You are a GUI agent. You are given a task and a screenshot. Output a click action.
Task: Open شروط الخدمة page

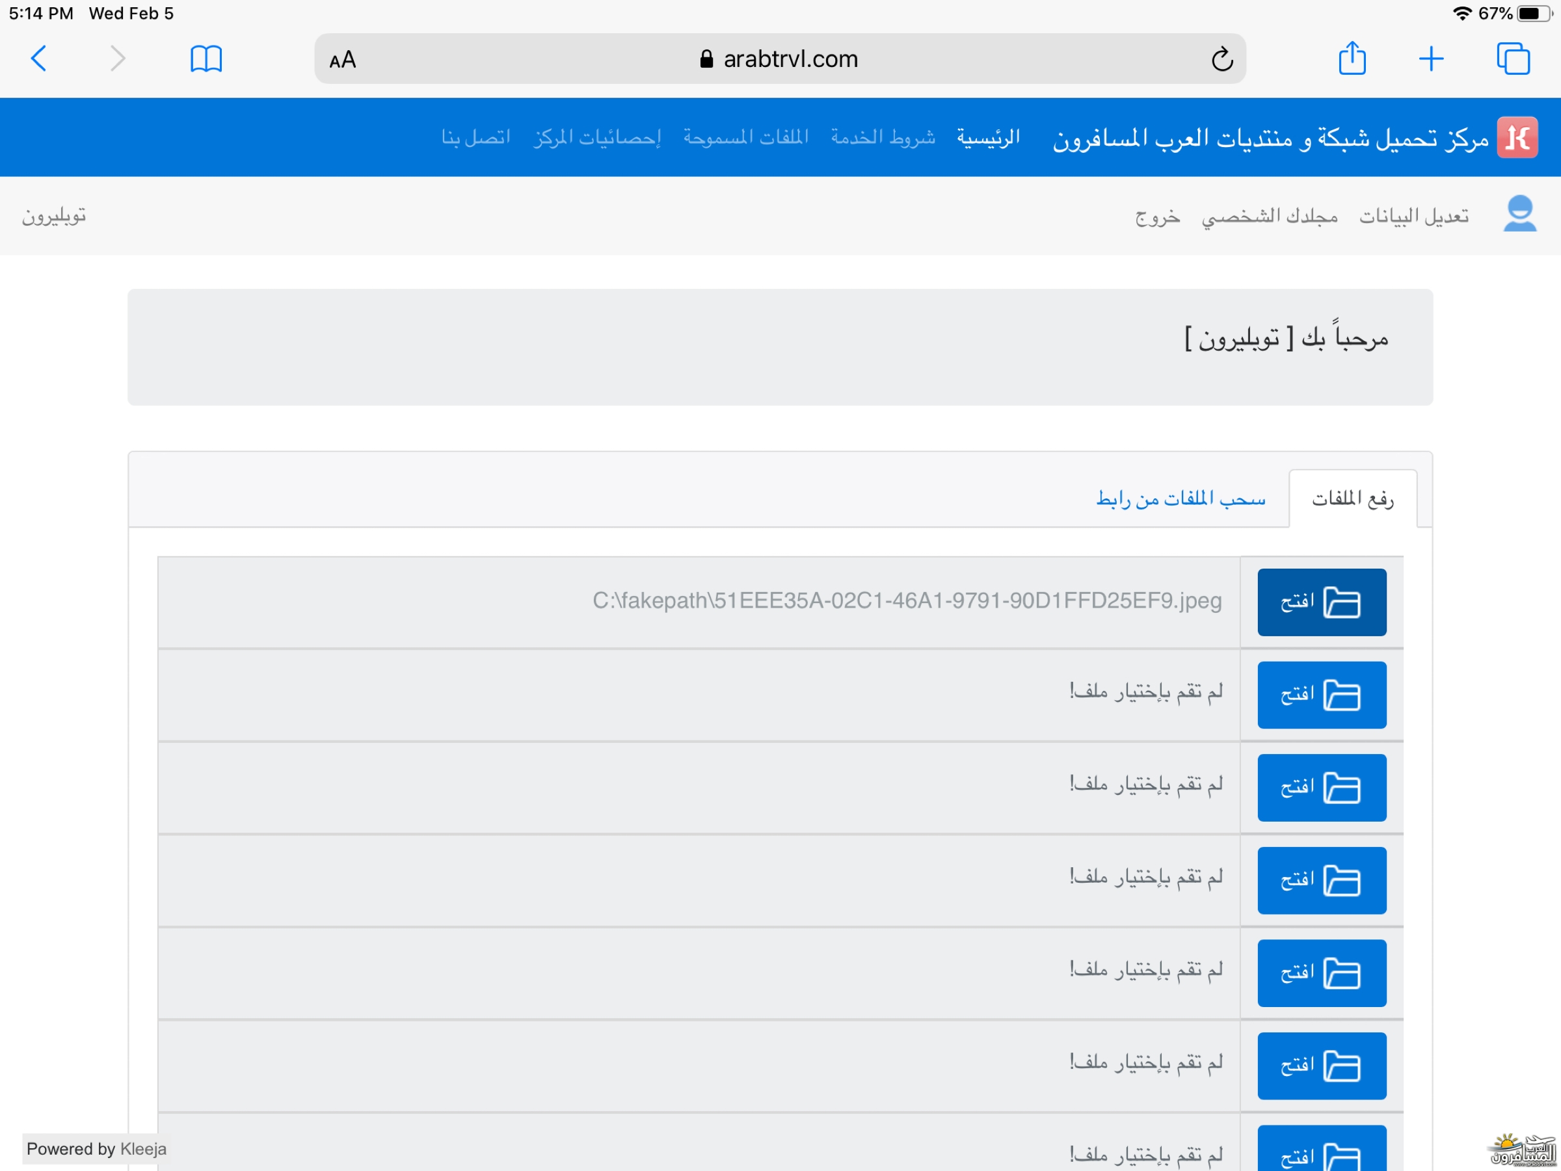[x=883, y=137]
